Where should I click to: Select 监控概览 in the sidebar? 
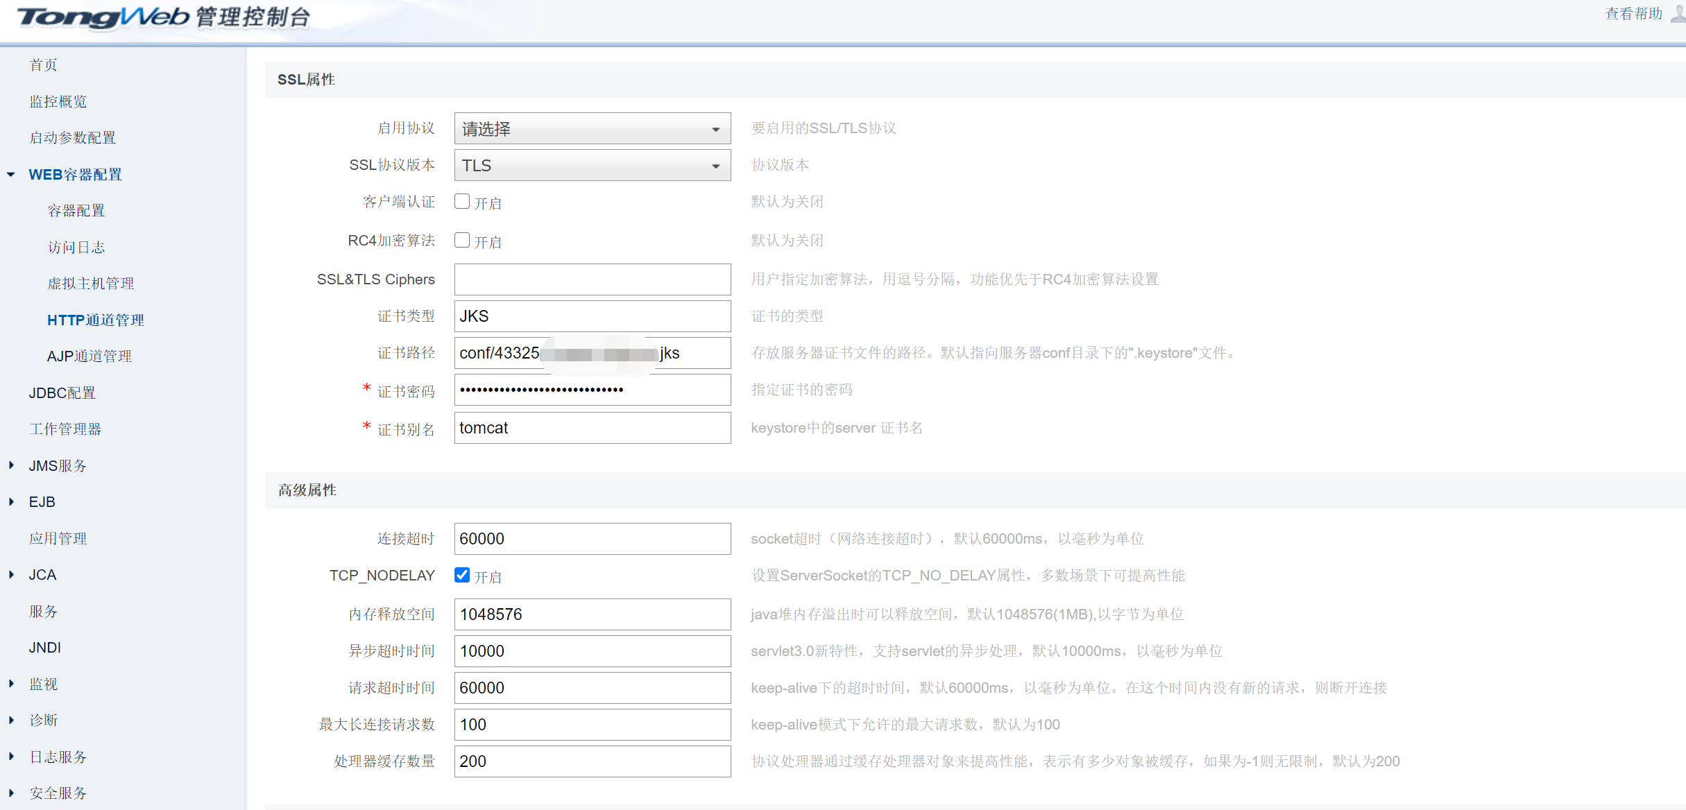pyautogui.click(x=58, y=101)
